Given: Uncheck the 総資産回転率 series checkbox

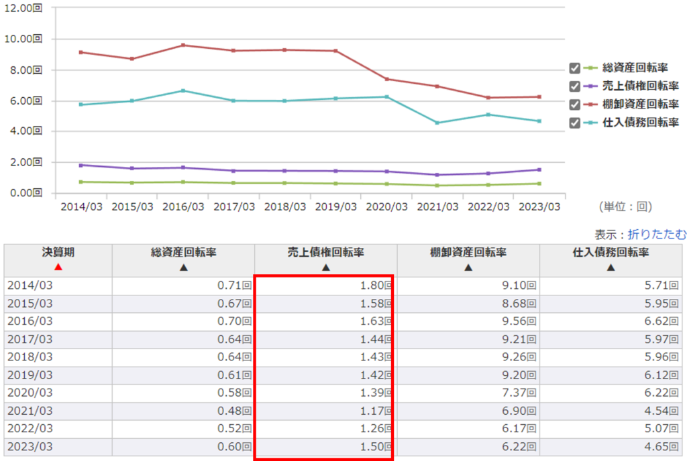Looking at the screenshot, I should point(574,68).
